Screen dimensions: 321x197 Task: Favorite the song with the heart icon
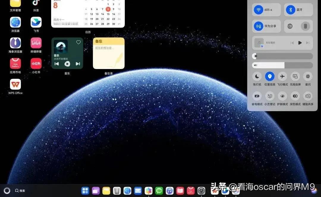[x=78, y=42]
